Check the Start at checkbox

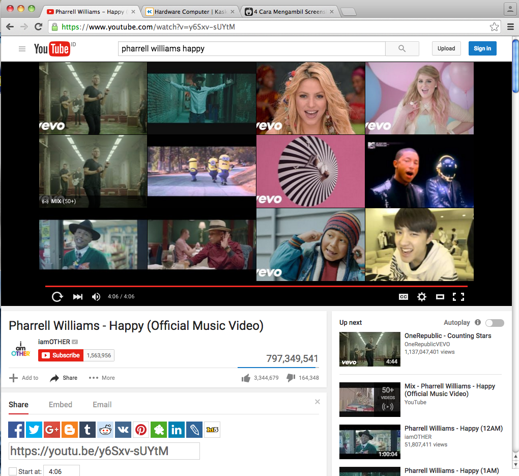[13, 471]
